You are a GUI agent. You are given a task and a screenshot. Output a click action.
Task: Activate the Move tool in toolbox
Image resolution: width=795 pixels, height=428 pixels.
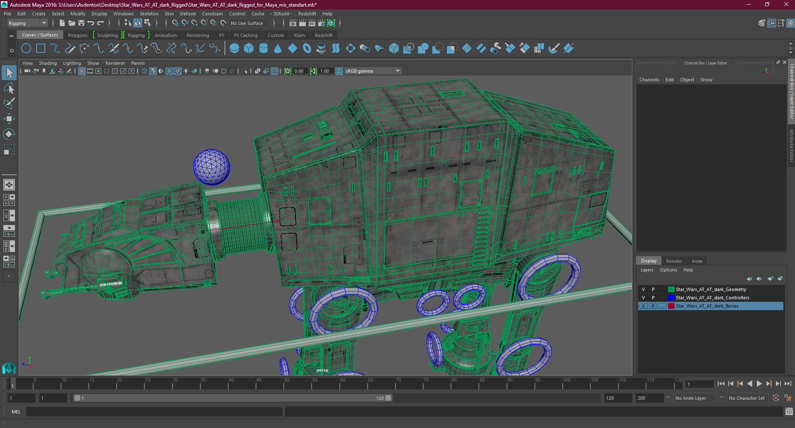[x=9, y=119]
